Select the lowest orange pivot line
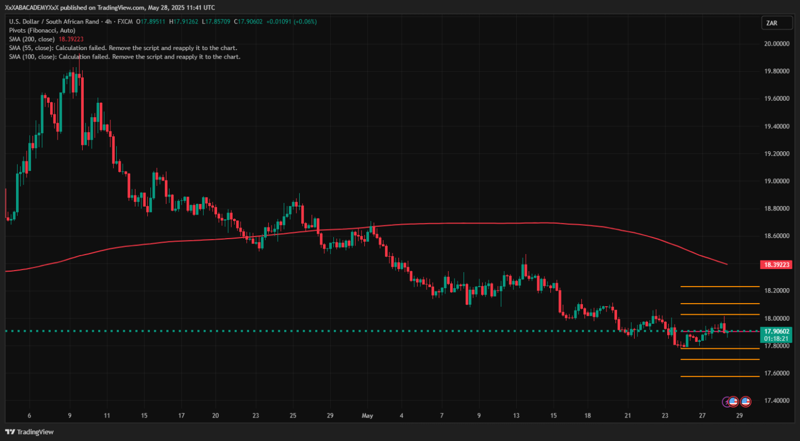Image resolution: width=800 pixels, height=441 pixels. 719,377
